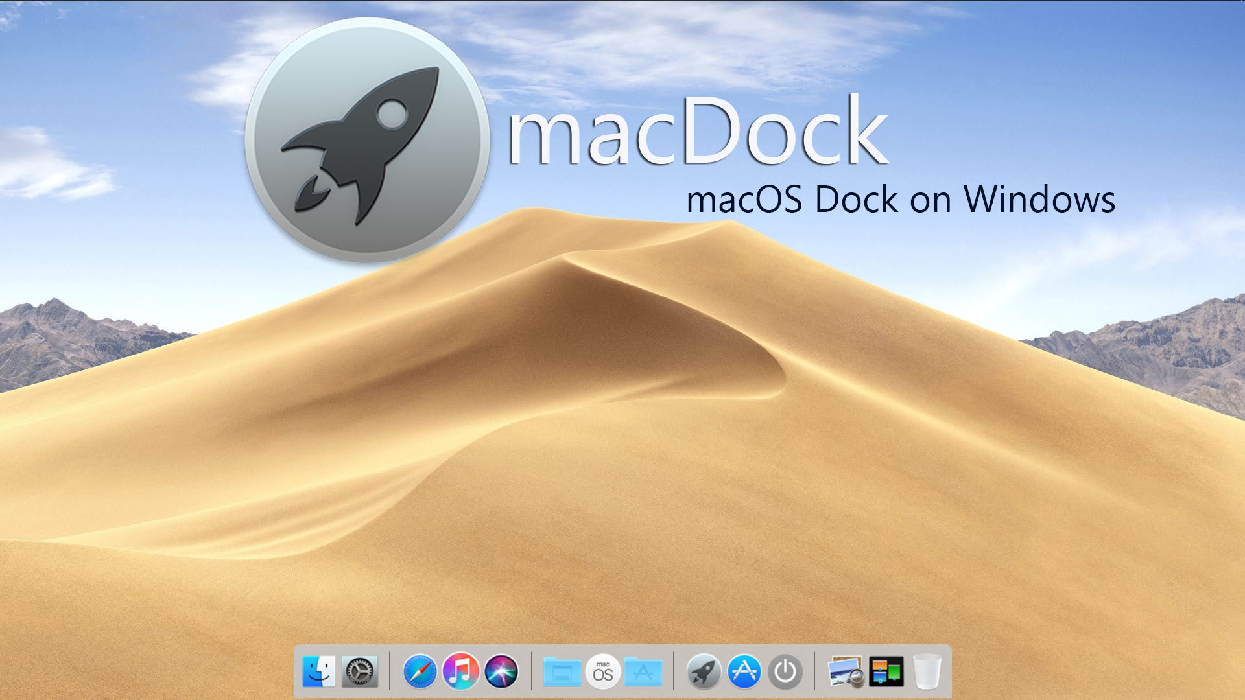Open the Trash bin in dock
Image resolution: width=1245 pixels, height=700 pixels.
pos(927,672)
